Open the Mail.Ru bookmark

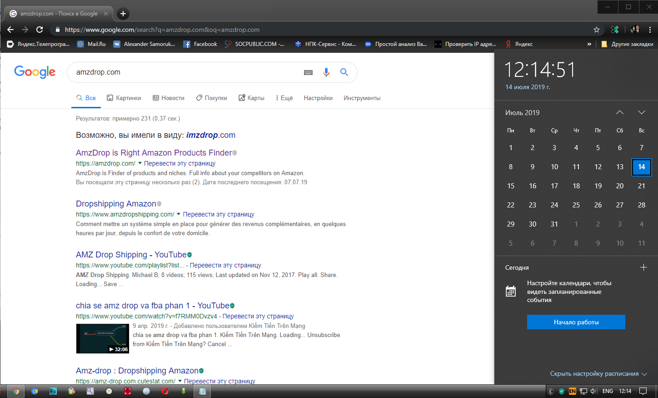91,44
